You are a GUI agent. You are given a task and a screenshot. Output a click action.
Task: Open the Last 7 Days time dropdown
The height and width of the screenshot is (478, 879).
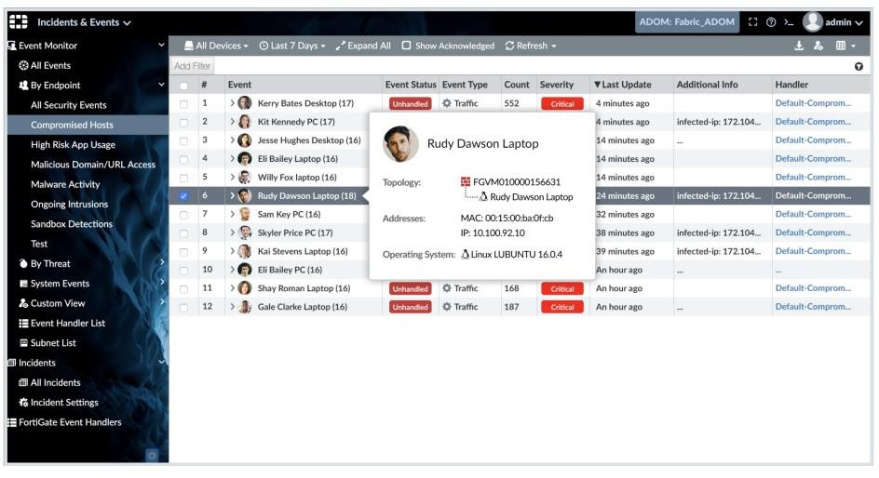292,46
